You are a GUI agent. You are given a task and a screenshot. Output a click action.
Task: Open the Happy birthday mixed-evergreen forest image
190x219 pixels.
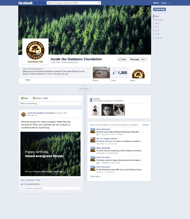[50, 154]
